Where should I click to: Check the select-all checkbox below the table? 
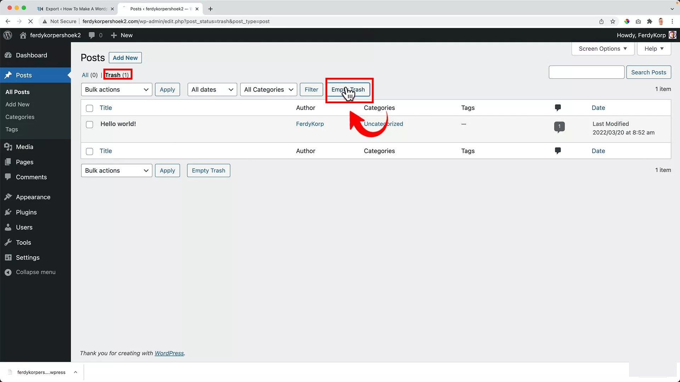pos(89,151)
